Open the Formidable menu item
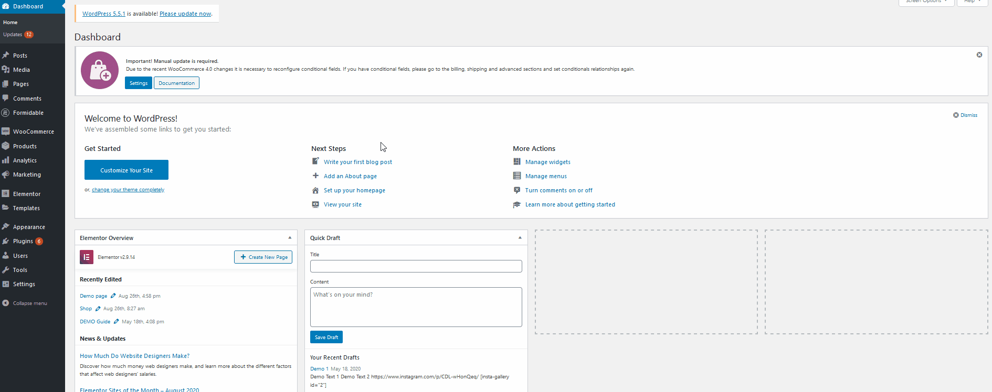992x392 pixels. 33,113
